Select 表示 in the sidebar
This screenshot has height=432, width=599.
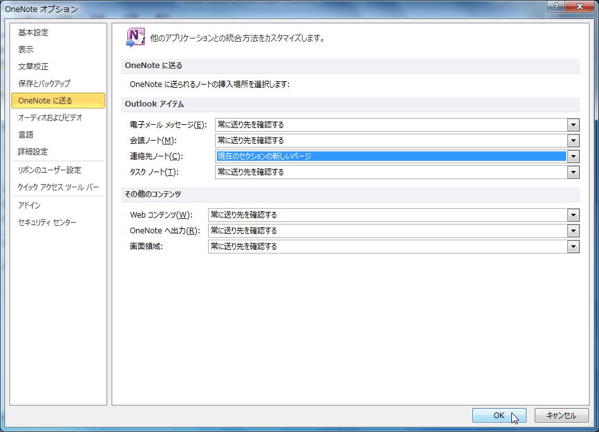[x=58, y=50]
